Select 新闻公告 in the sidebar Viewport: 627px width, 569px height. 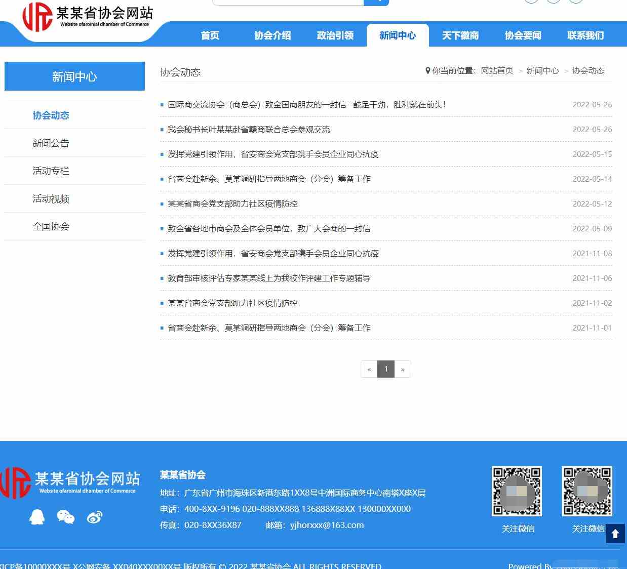click(51, 143)
